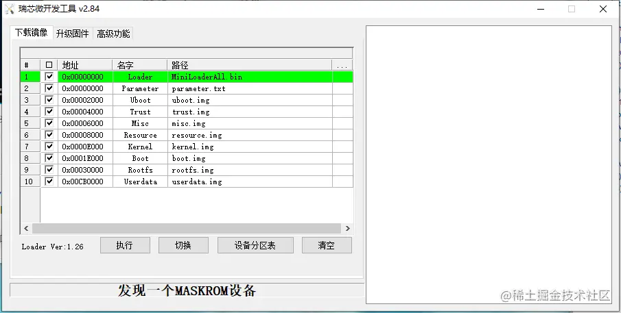Open 设备分区表 button
Screen dimensions: 621x313
(x=255, y=245)
